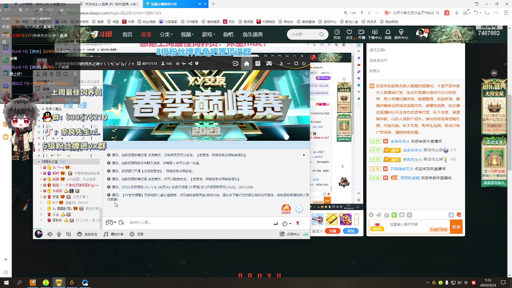This screenshot has width=512, height=288.
Task: Select the airplane gift thumbnail
Action: (x=318, y=219)
